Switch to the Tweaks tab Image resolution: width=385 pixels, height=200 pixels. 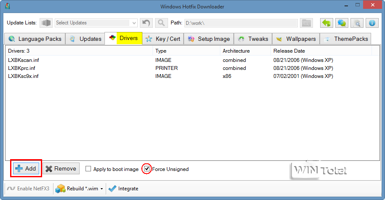[x=253, y=39]
